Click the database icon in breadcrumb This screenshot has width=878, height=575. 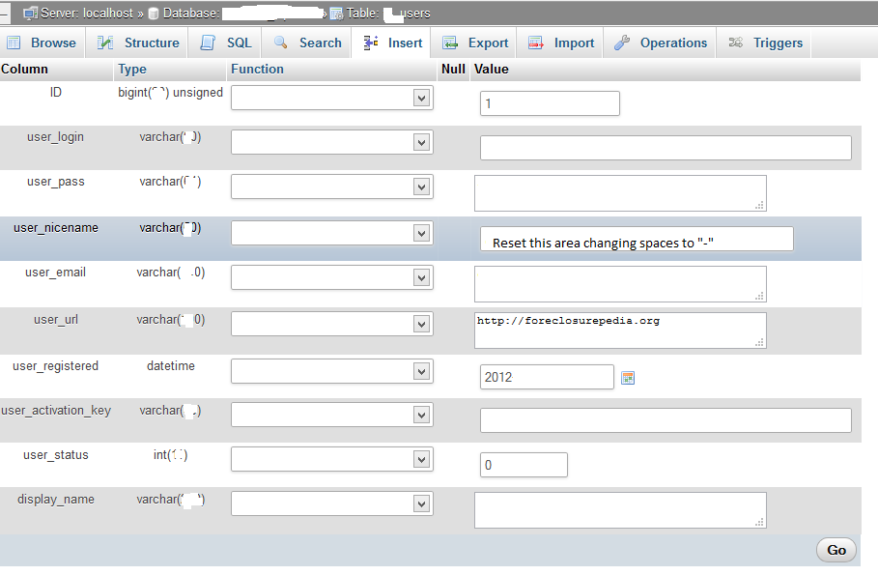(x=154, y=14)
